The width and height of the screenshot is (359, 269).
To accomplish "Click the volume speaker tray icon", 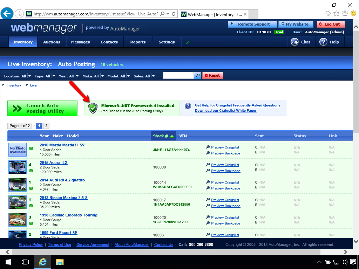I will 344,262.
